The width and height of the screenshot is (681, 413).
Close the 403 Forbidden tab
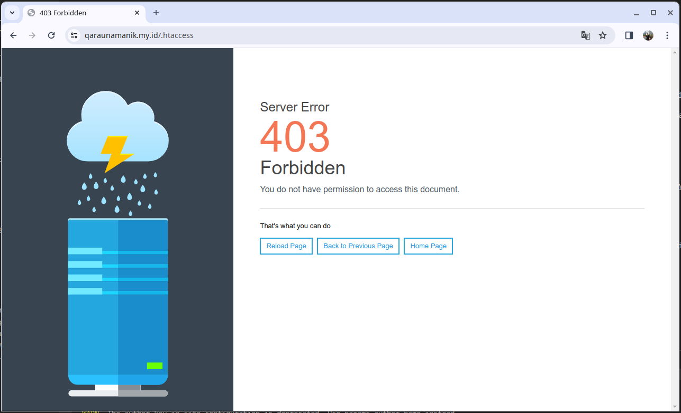click(137, 12)
